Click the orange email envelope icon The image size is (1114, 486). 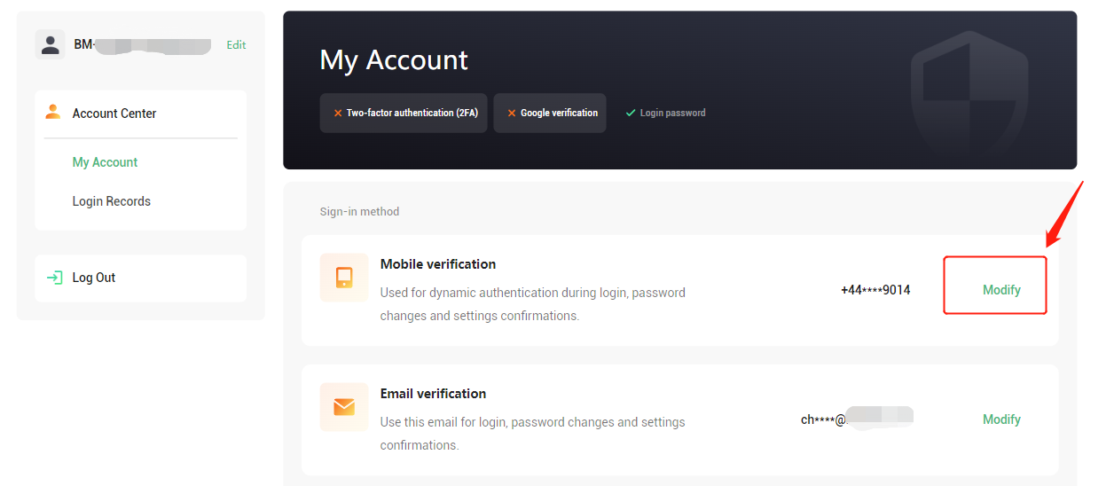[x=344, y=407]
